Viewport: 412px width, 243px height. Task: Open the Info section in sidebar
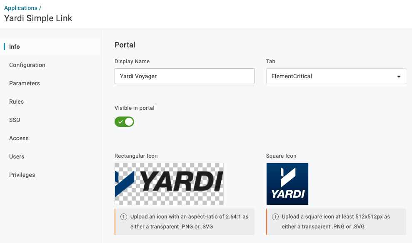point(15,47)
